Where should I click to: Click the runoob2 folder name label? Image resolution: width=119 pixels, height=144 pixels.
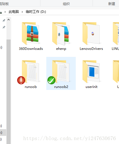tap(61, 87)
